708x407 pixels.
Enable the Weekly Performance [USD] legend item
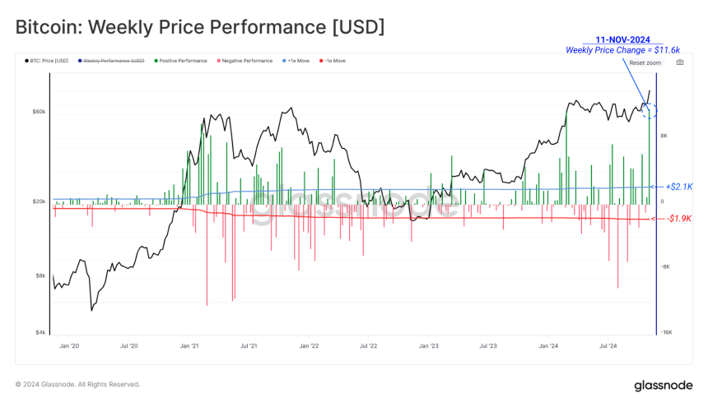click(x=111, y=60)
